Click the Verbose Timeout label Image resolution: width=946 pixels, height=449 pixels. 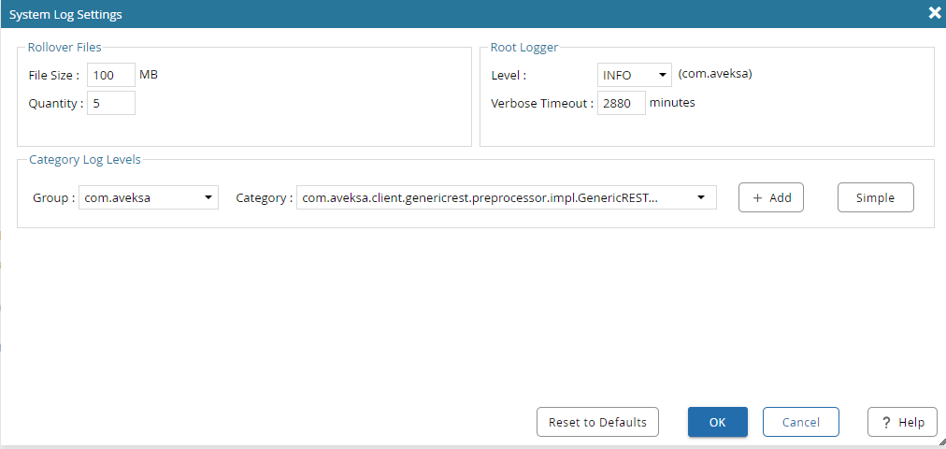click(541, 103)
